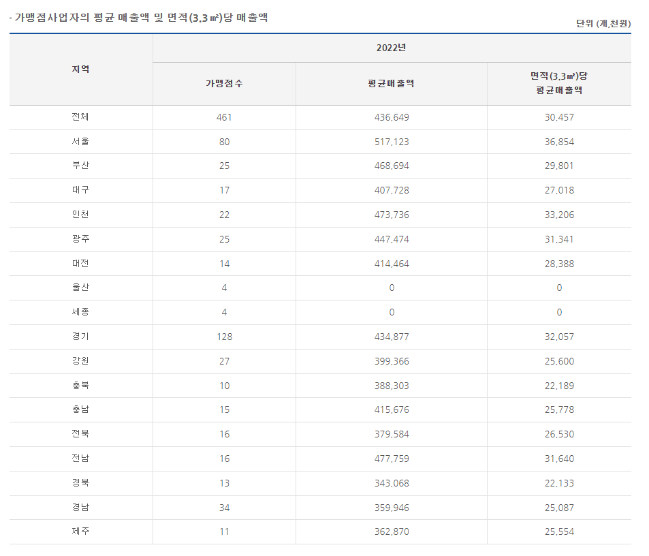Viewport: 649px width, 556px height.
Task: Click the 단위 (개,천원) unit label
Action: tap(603, 24)
